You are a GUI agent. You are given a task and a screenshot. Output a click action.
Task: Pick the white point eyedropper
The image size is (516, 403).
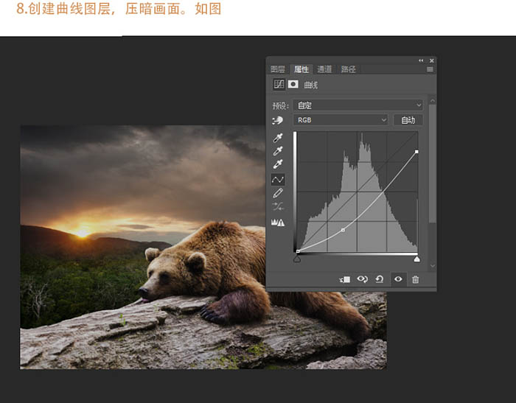click(x=278, y=164)
